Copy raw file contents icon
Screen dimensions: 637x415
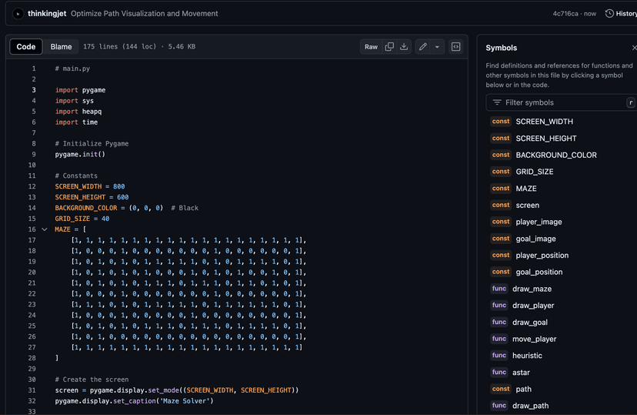point(389,47)
